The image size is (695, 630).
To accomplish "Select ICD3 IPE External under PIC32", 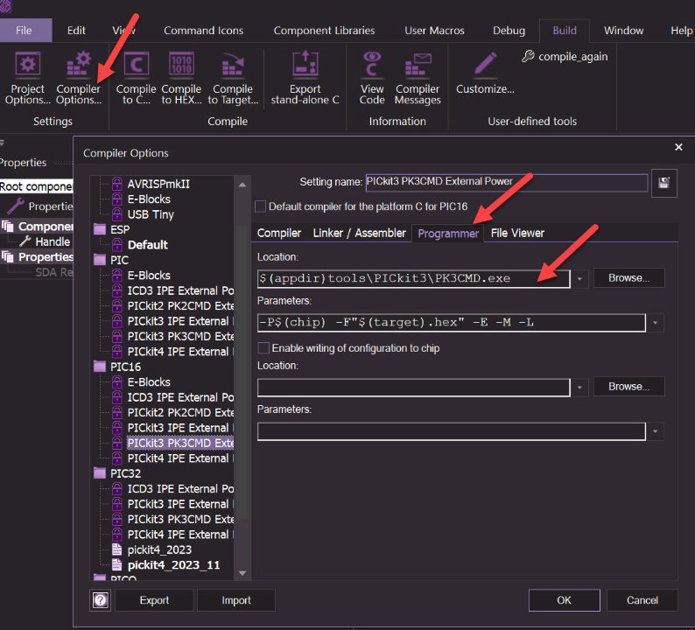I will [x=180, y=488].
